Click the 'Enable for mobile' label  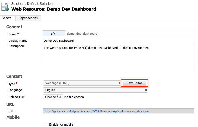click(x=61, y=124)
